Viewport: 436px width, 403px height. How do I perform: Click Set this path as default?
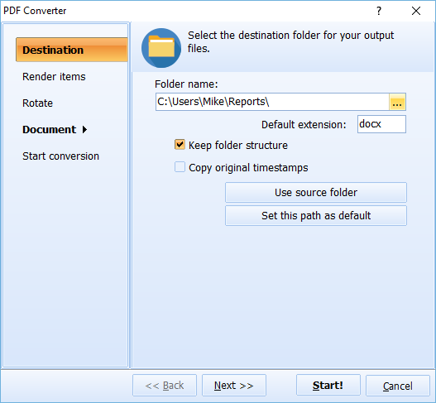316,215
